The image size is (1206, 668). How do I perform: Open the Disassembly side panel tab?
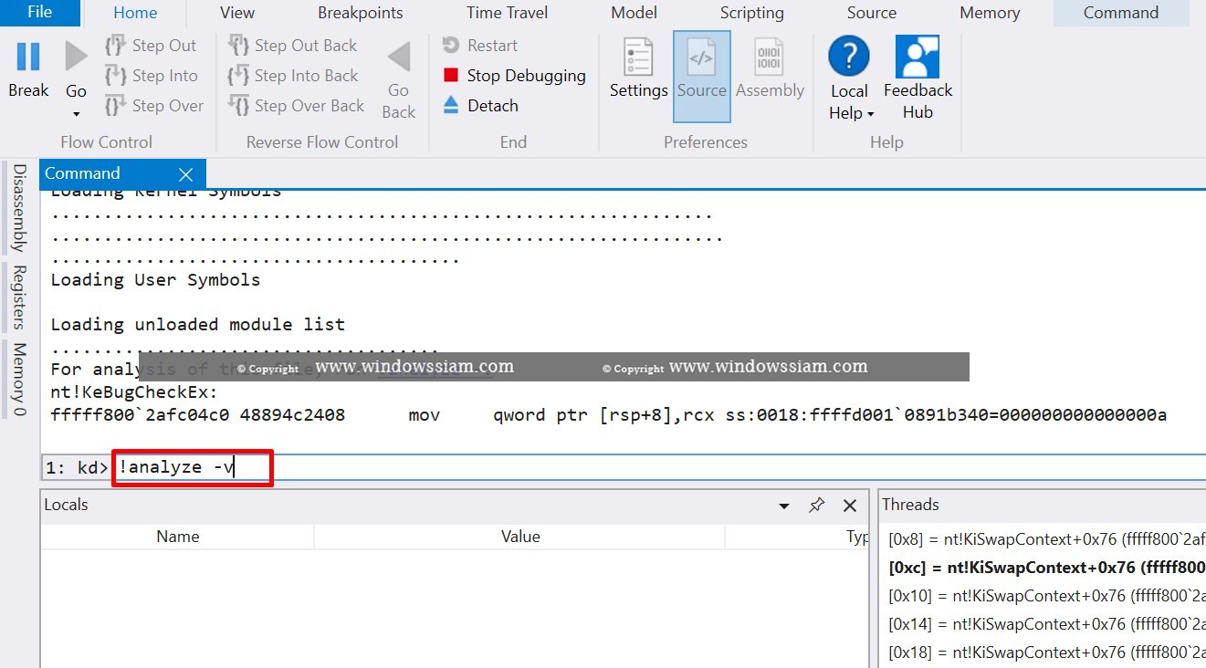(19, 208)
